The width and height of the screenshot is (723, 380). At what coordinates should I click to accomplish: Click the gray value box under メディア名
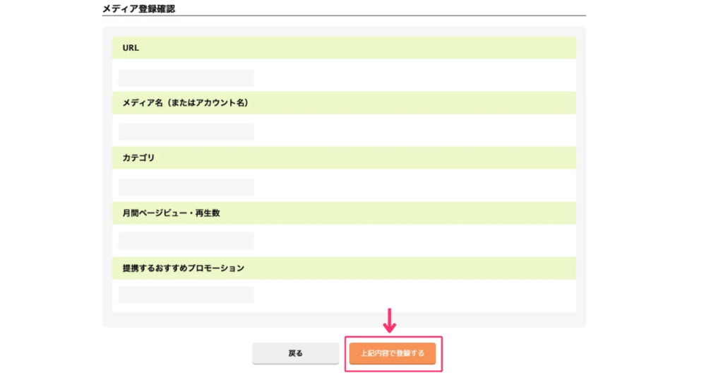[186, 132]
